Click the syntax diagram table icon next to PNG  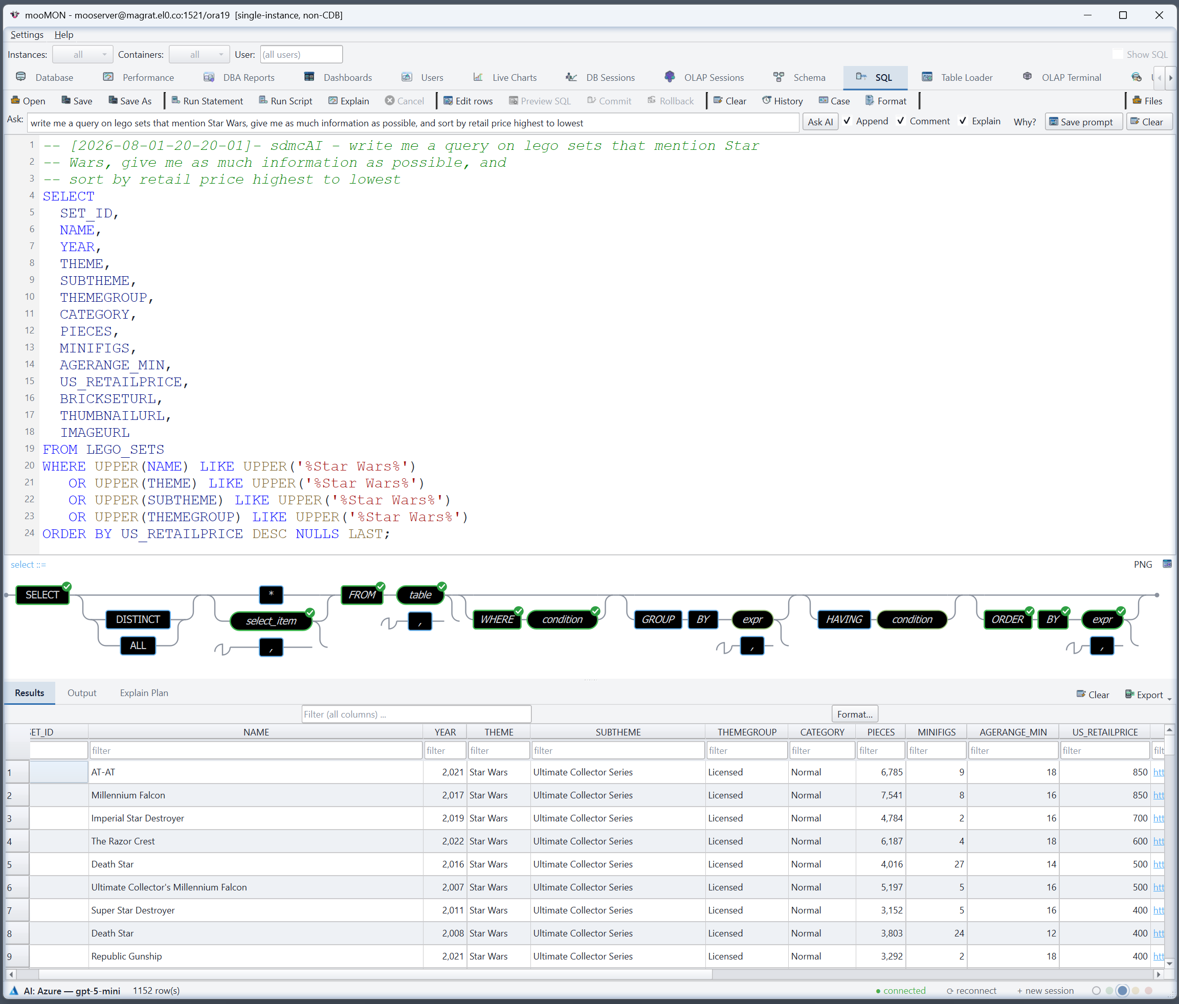[1167, 564]
